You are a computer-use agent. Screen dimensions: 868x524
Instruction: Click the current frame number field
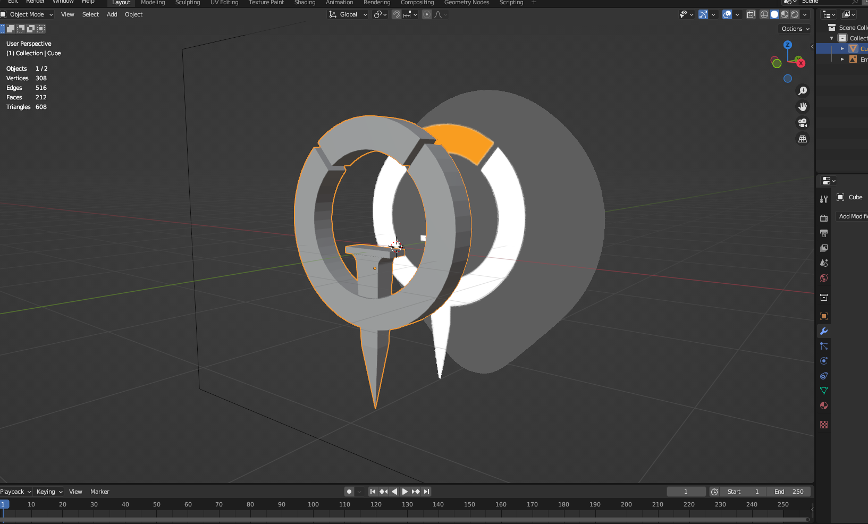686,492
